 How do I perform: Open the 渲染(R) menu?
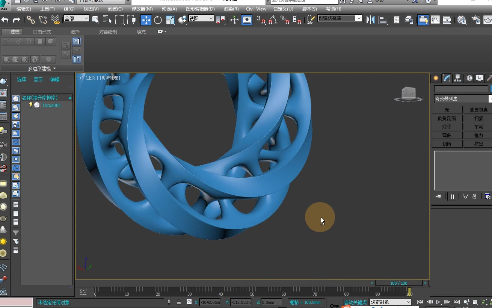231,9
